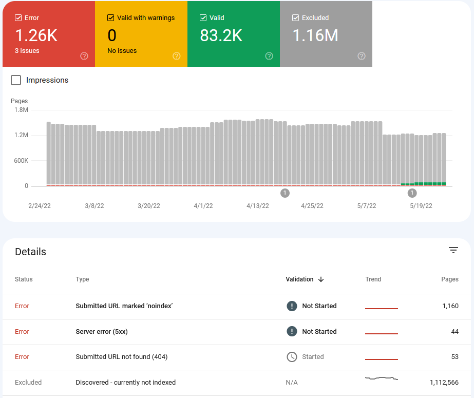Image resolution: width=474 pixels, height=398 pixels.
Task: Click the Trend column header
Action: pos(373,279)
